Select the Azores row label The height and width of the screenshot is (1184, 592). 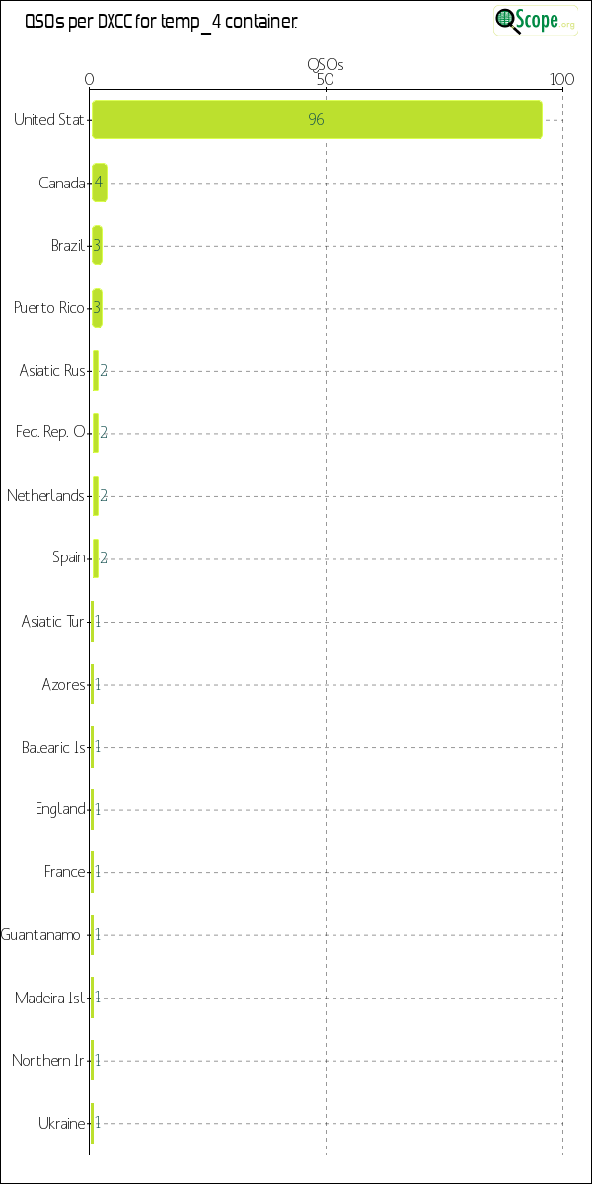coord(63,684)
